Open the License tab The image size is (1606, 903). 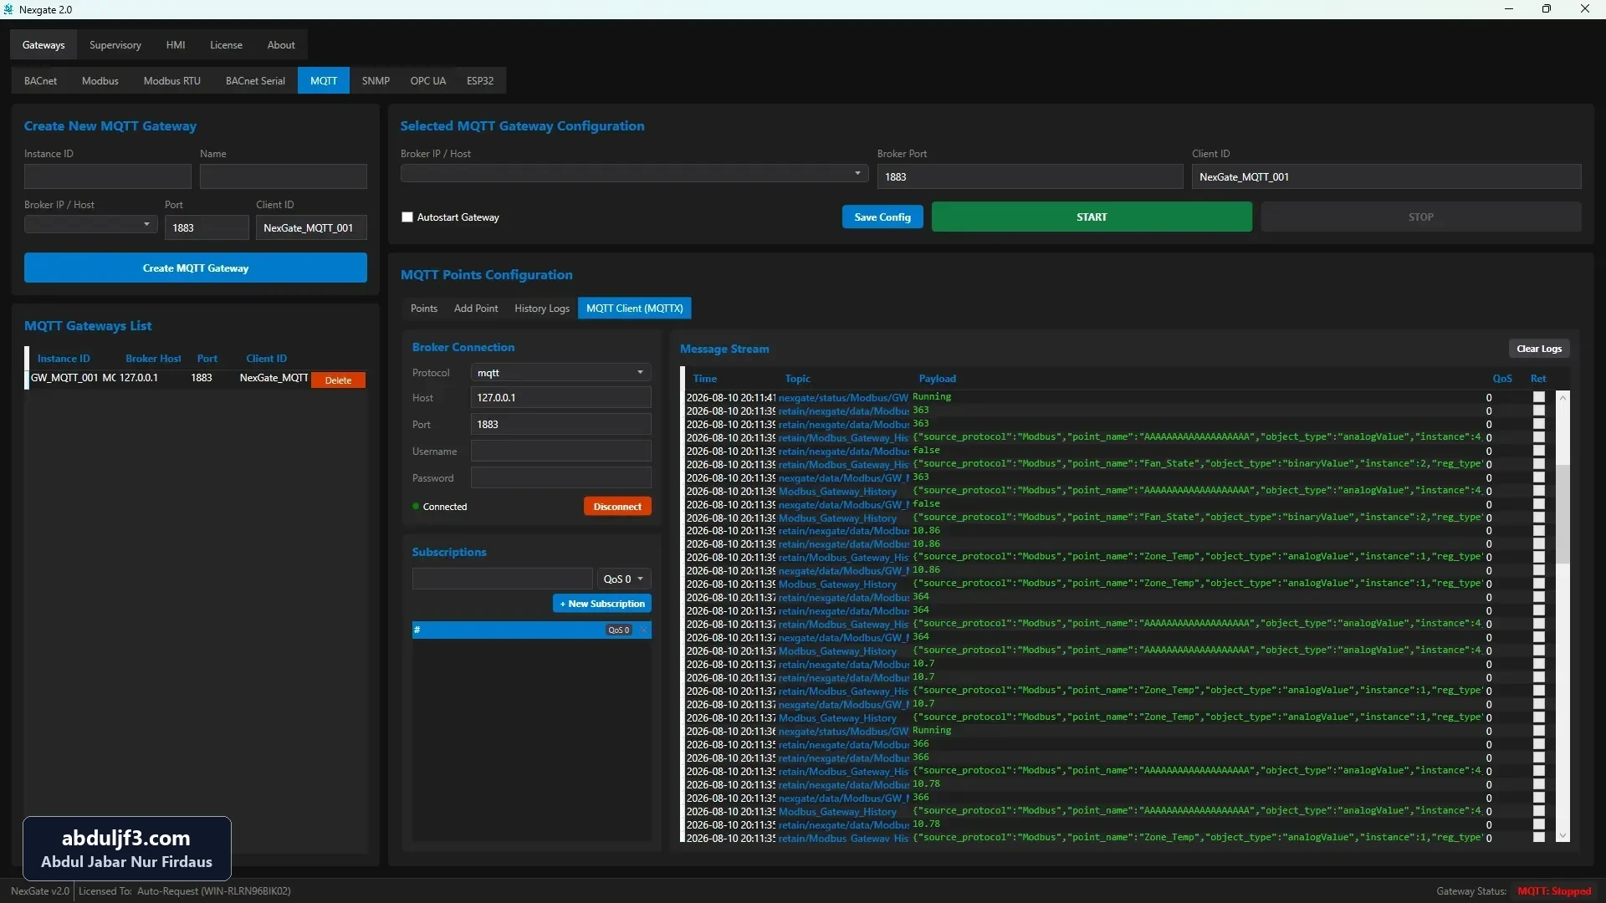(x=226, y=45)
